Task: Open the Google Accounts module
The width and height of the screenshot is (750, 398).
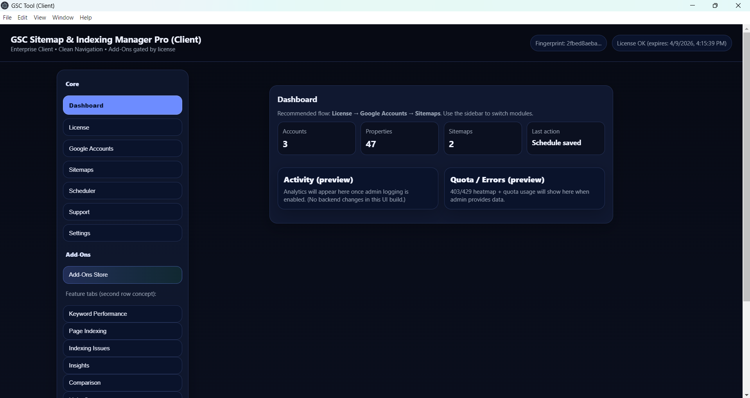Action: pos(122,148)
